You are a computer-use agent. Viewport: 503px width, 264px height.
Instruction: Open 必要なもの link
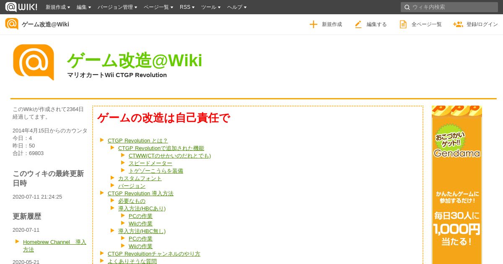(132, 201)
